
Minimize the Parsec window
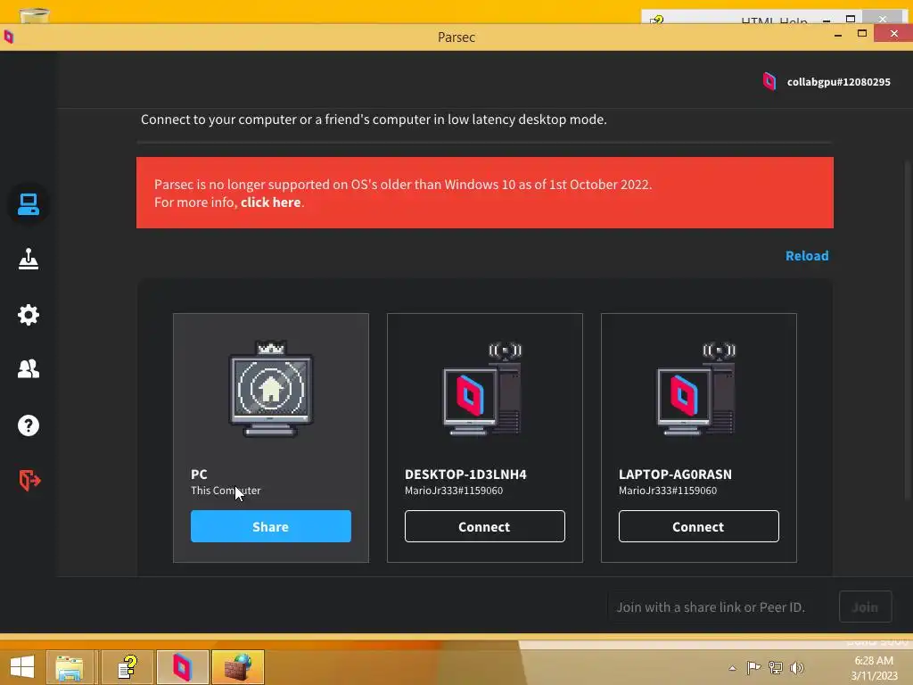838,35
